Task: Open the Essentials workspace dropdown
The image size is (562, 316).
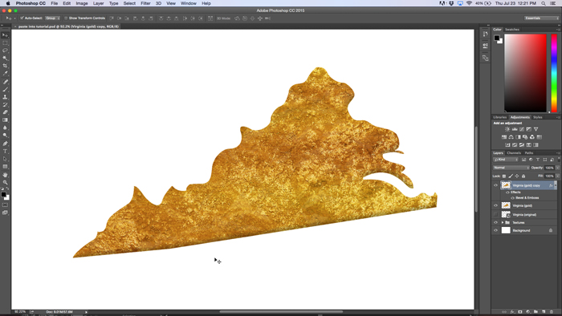Action: 542,18
